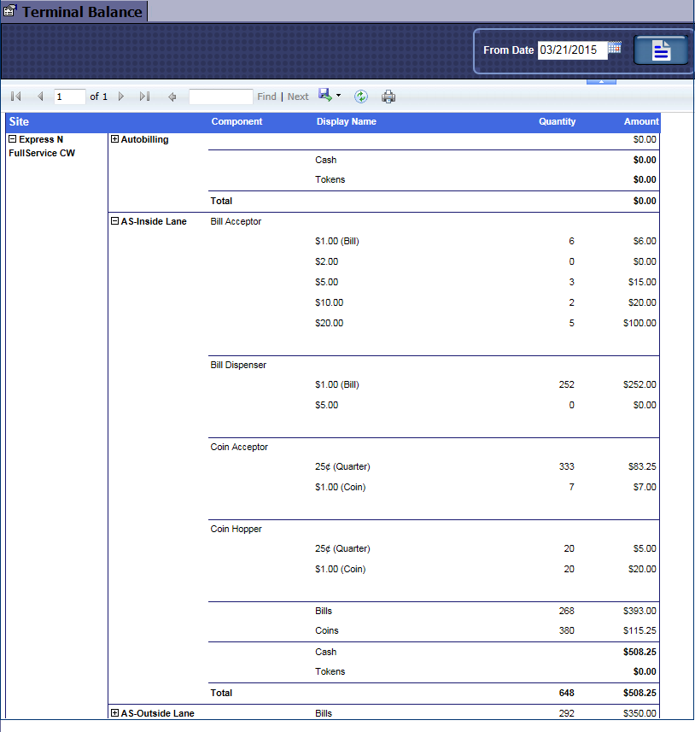Jump to last report page
695x732 pixels.
[x=144, y=97]
